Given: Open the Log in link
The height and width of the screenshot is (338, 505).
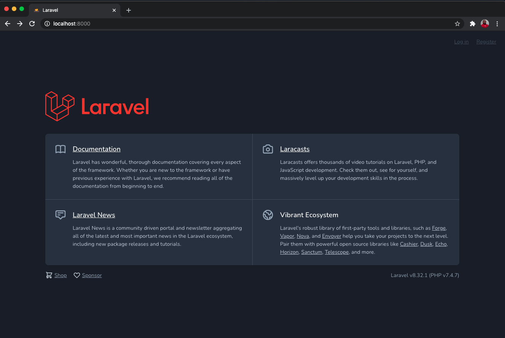Looking at the screenshot, I should (x=461, y=42).
